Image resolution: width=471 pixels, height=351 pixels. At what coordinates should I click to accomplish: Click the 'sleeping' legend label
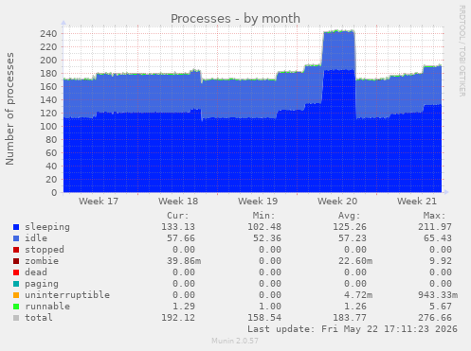click(x=47, y=227)
